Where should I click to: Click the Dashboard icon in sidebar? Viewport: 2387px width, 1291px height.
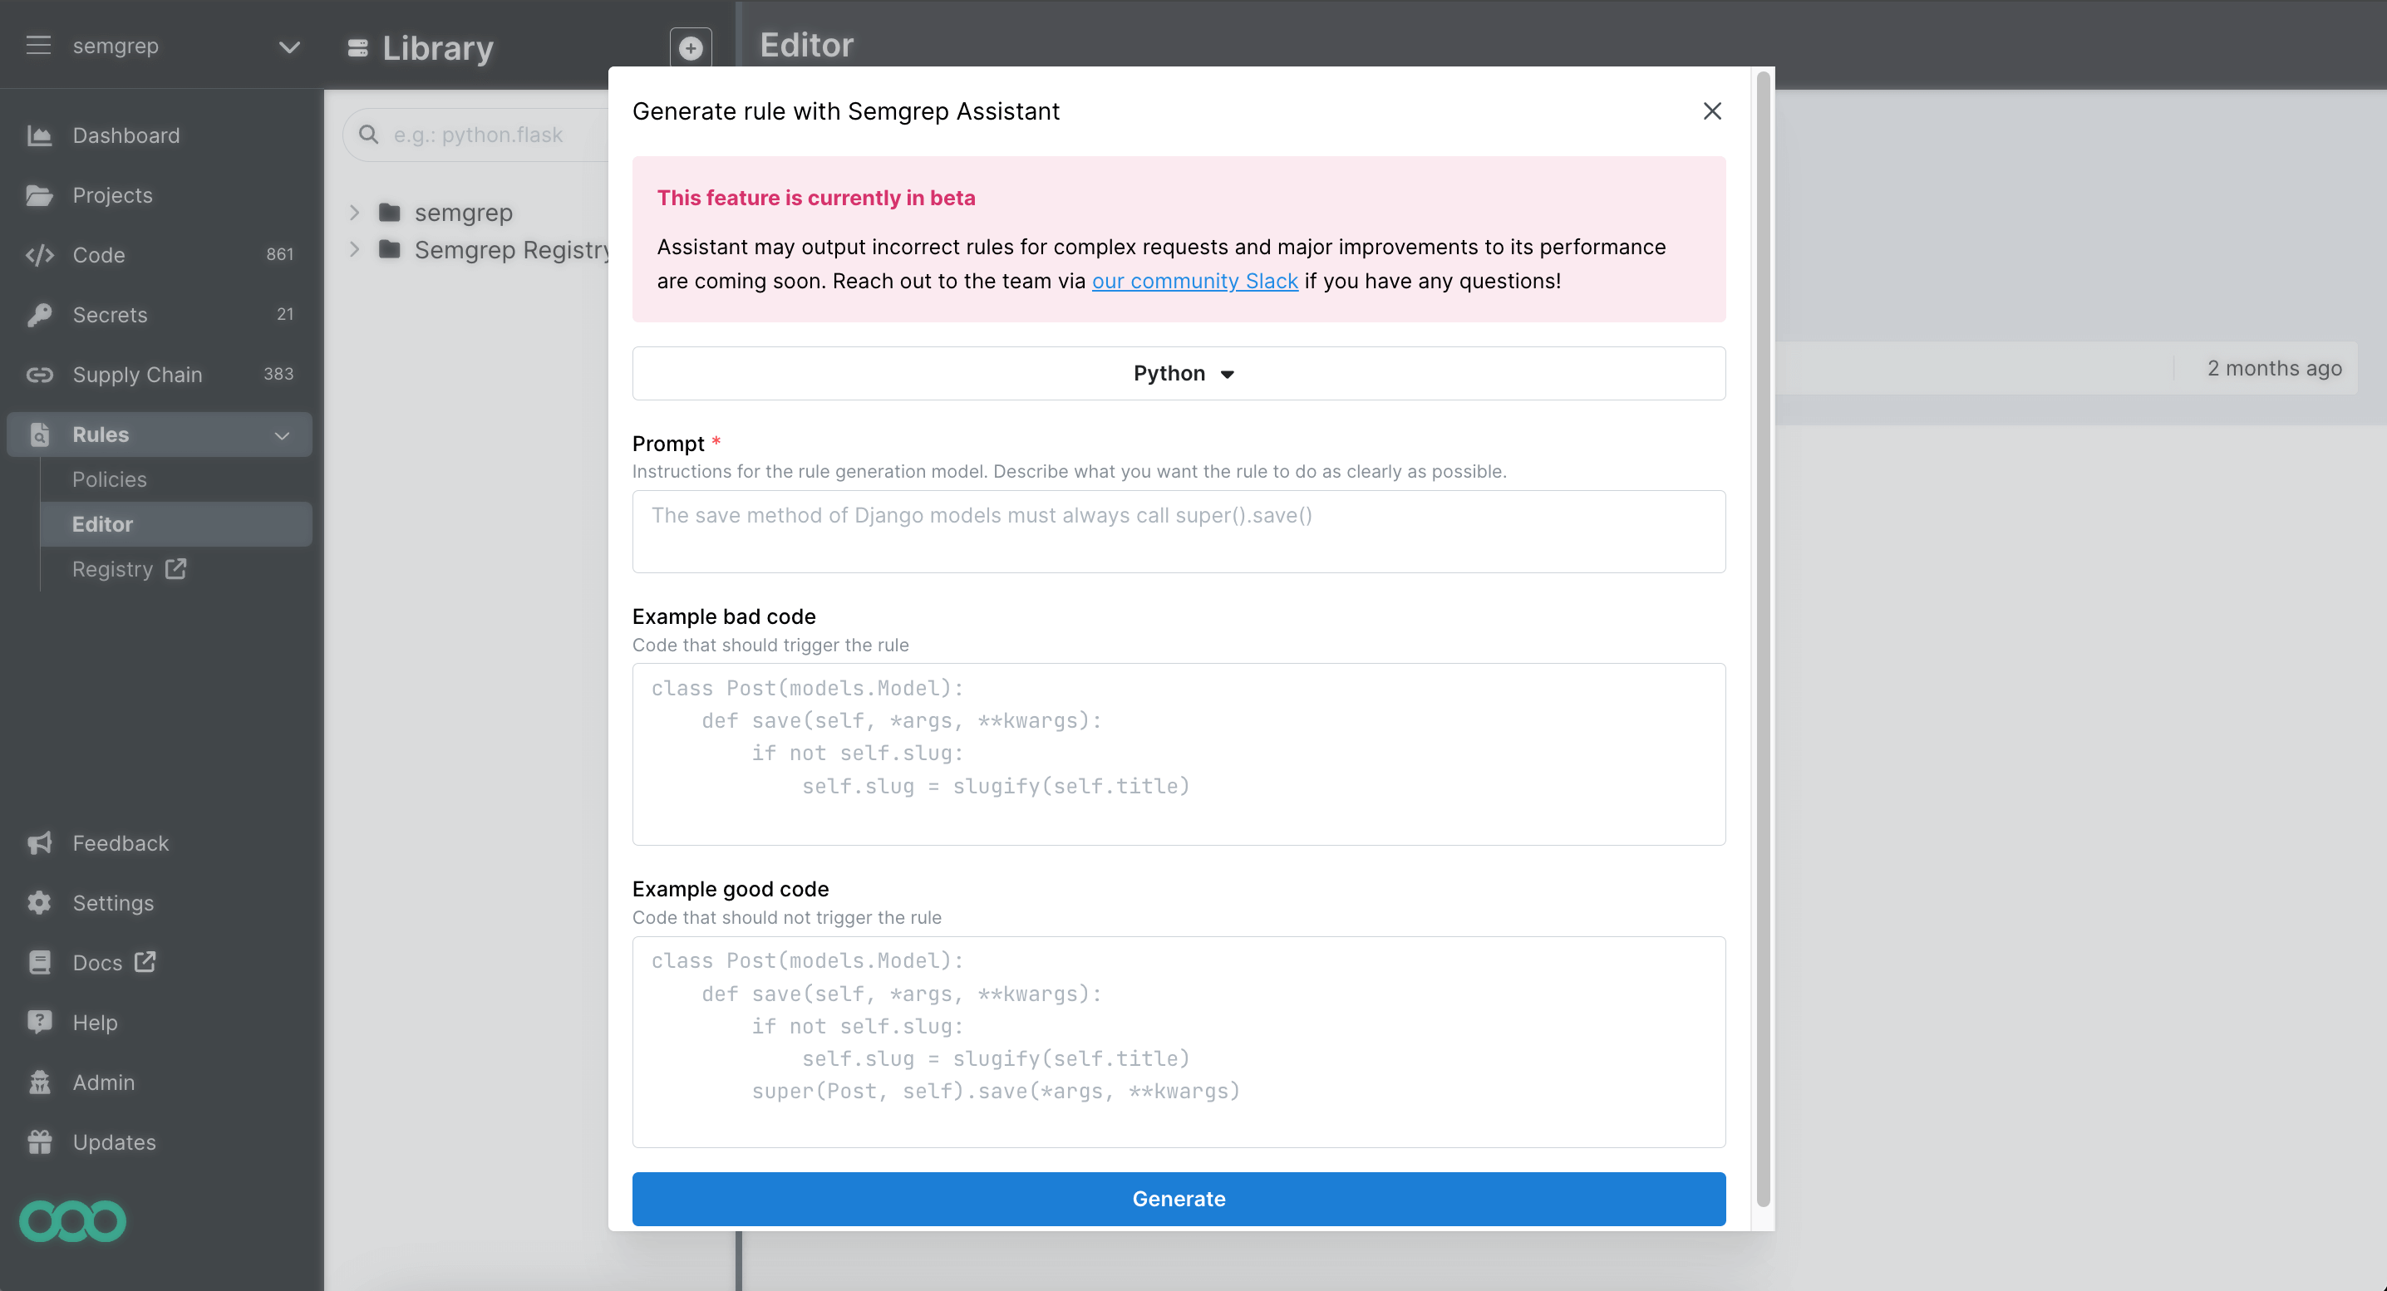coord(40,135)
